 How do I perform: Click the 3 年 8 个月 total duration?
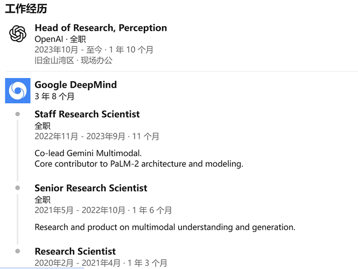click(x=54, y=96)
